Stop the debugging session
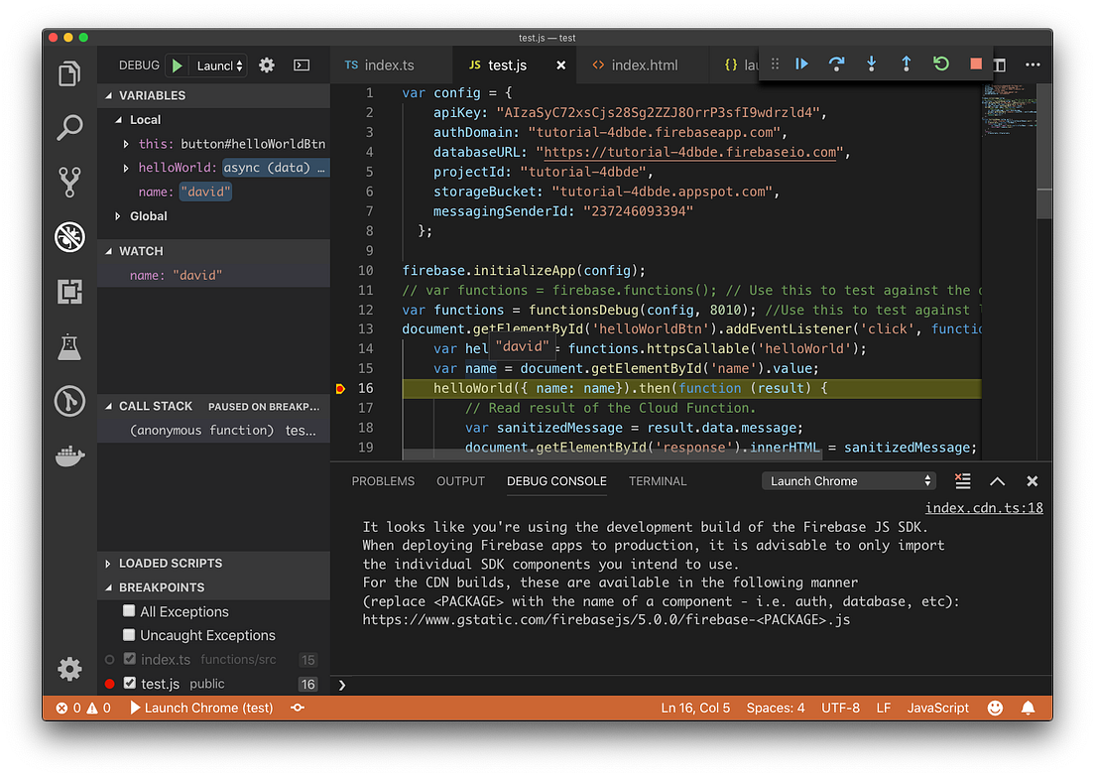1095x777 pixels. (975, 63)
